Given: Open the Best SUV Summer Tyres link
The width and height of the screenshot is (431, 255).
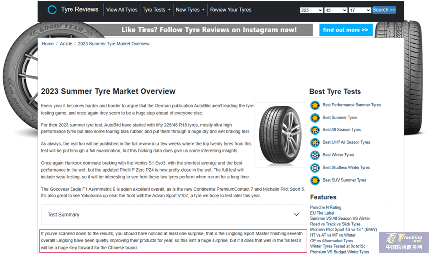Looking at the screenshot, I should tap(345, 180).
